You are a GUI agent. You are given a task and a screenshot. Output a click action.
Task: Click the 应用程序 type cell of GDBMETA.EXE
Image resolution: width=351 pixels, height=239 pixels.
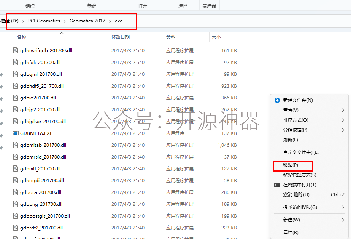click(175, 133)
